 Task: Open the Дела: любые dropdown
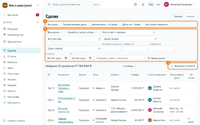pos(129,39)
